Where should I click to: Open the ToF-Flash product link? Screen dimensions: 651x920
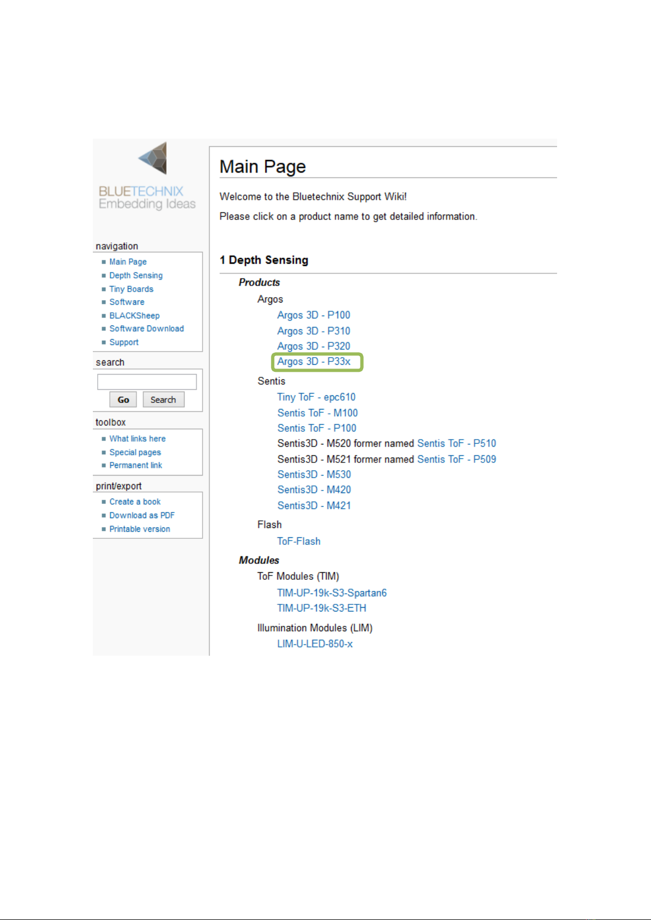tap(299, 541)
